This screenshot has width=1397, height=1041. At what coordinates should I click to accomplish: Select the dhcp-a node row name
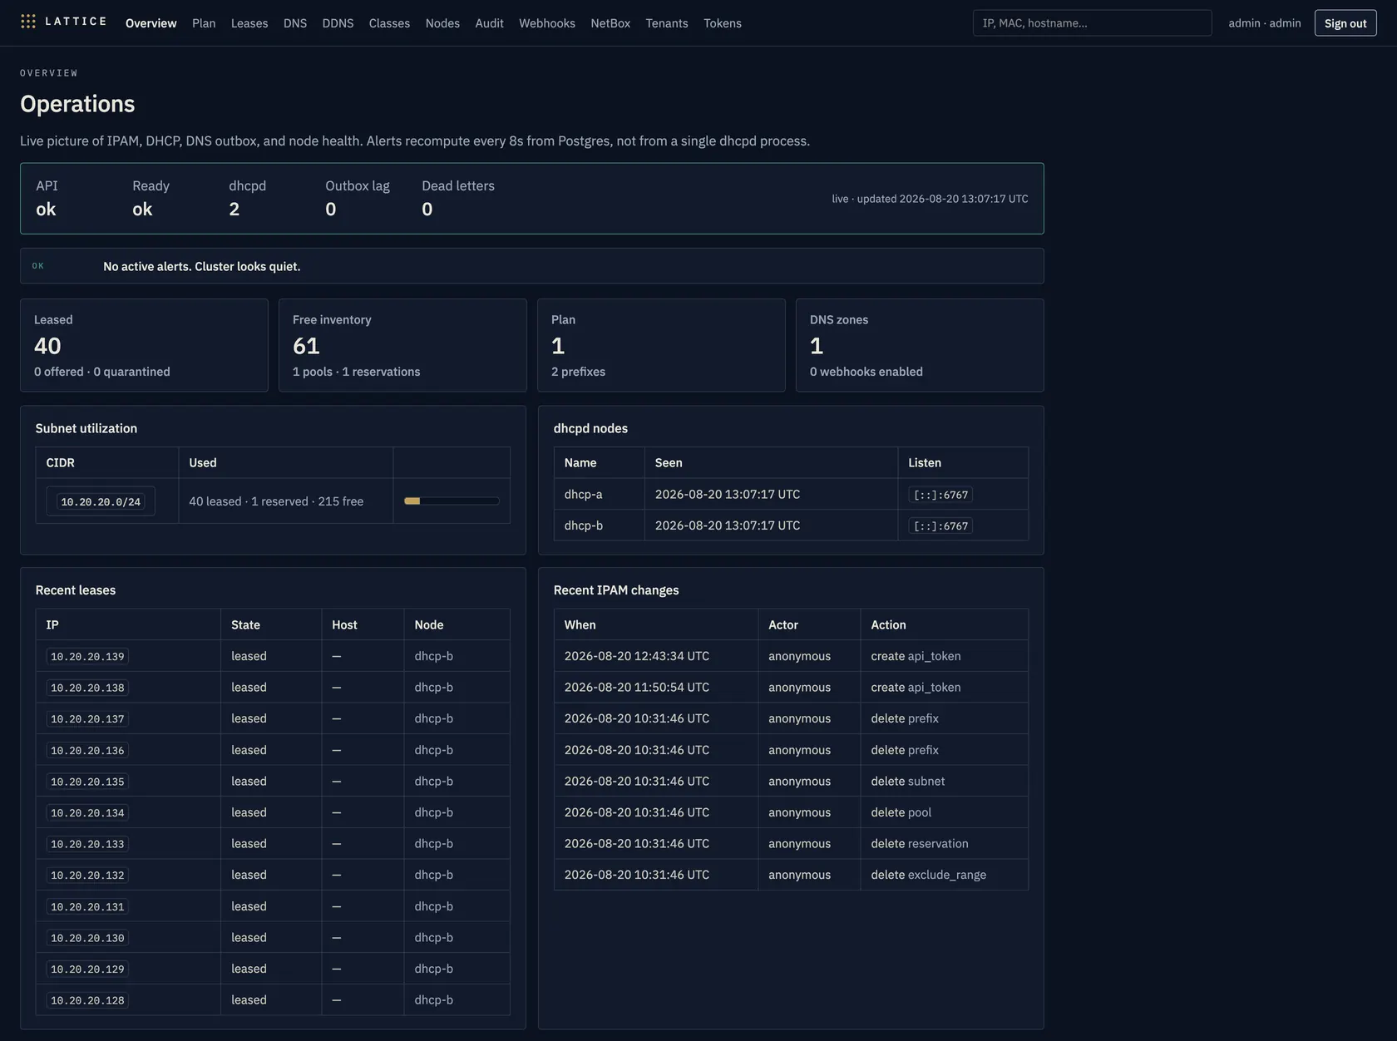pos(583,494)
